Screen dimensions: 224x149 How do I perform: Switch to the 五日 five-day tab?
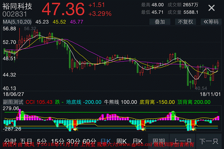click(x=26, y=142)
